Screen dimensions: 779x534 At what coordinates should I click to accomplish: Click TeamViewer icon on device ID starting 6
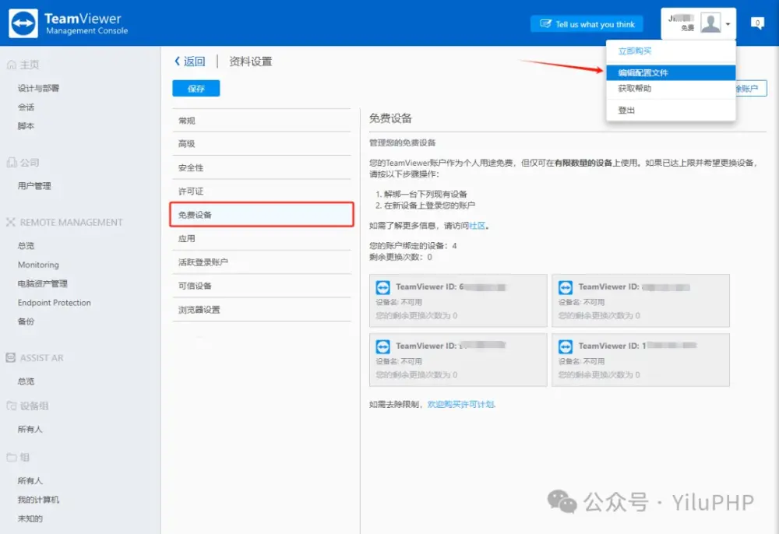pos(383,287)
